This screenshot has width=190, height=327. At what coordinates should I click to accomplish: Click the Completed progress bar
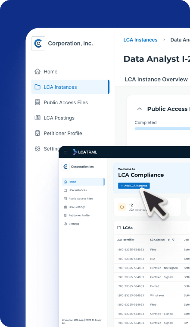pos(162,128)
